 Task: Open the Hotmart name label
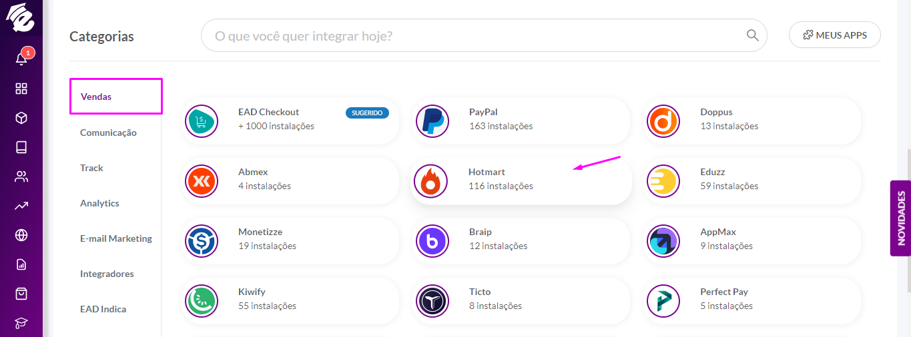(x=487, y=172)
